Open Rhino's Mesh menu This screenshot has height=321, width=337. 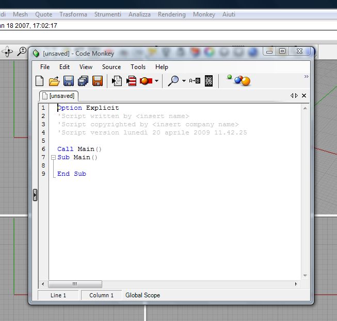point(21,14)
